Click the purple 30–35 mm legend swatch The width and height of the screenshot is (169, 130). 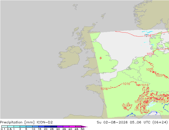pyautogui.click(x=60, y=127)
